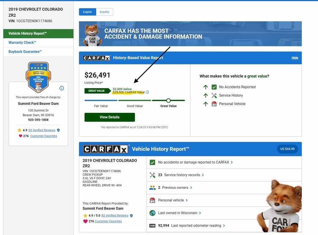Open 83 Verified Reviews link under report provider
The image size is (318, 235).
115,215
